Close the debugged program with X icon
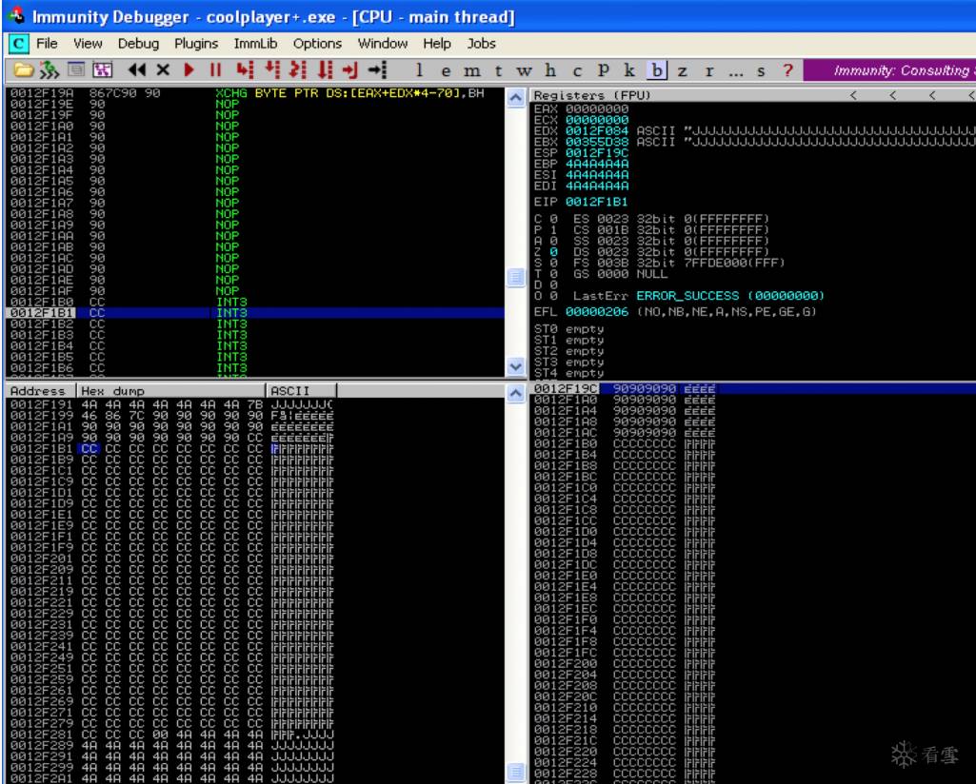The width and height of the screenshot is (976, 784). (x=163, y=69)
